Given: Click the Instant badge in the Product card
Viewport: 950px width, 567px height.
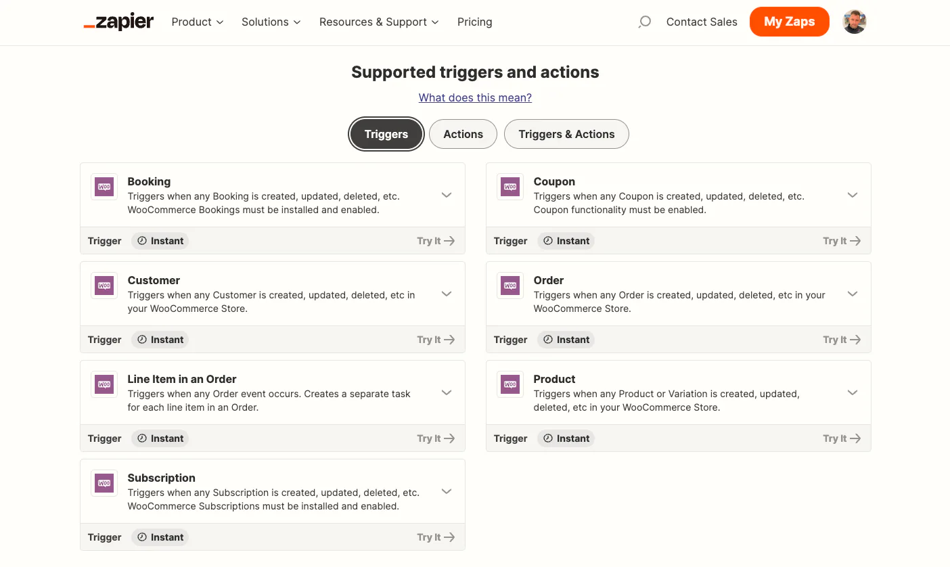Looking at the screenshot, I should pyautogui.click(x=566, y=438).
